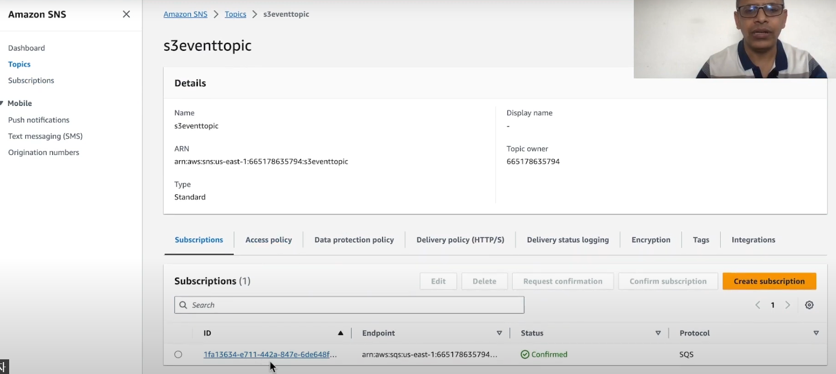This screenshot has width=836, height=374.
Task: Click the webcam video overlay
Action: (x=735, y=39)
